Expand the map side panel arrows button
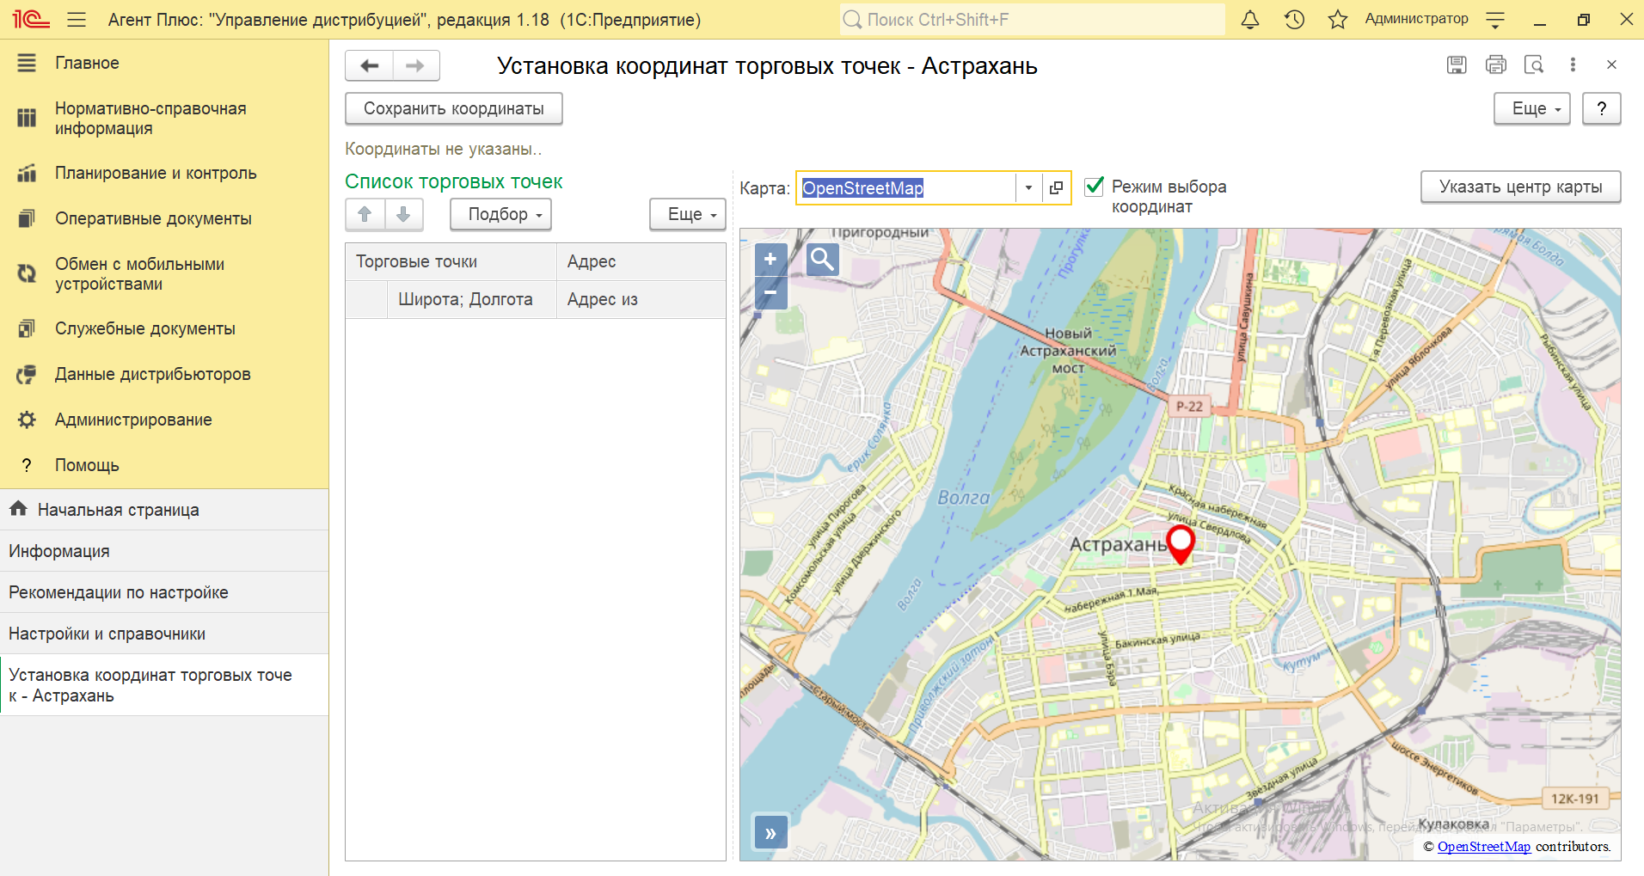 click(770, 832)
